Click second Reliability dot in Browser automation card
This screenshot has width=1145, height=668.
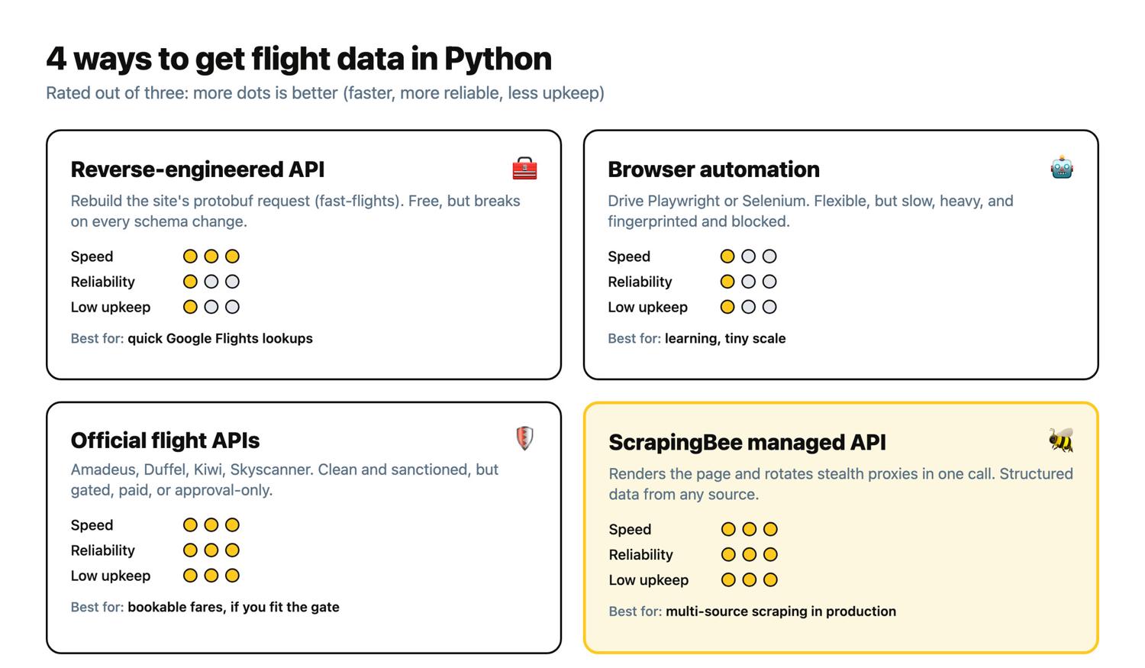[x=749, y=282]
